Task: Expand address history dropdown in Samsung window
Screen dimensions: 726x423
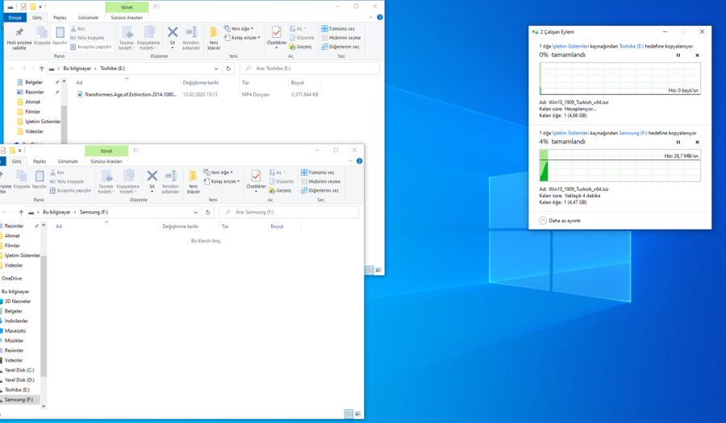Action: point(195,212)
